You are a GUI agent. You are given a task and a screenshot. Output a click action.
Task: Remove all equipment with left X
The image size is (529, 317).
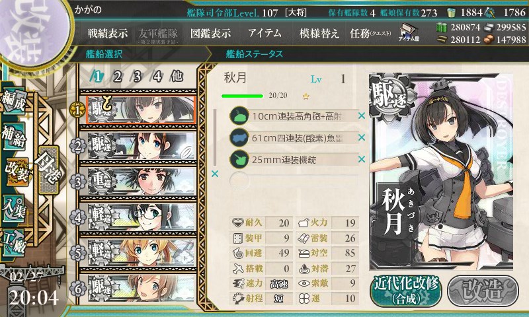coord(215,174)
